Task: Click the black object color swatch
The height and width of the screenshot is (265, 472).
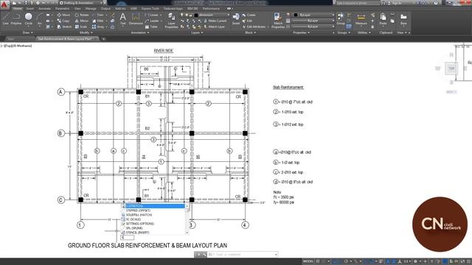Action: 296,15
